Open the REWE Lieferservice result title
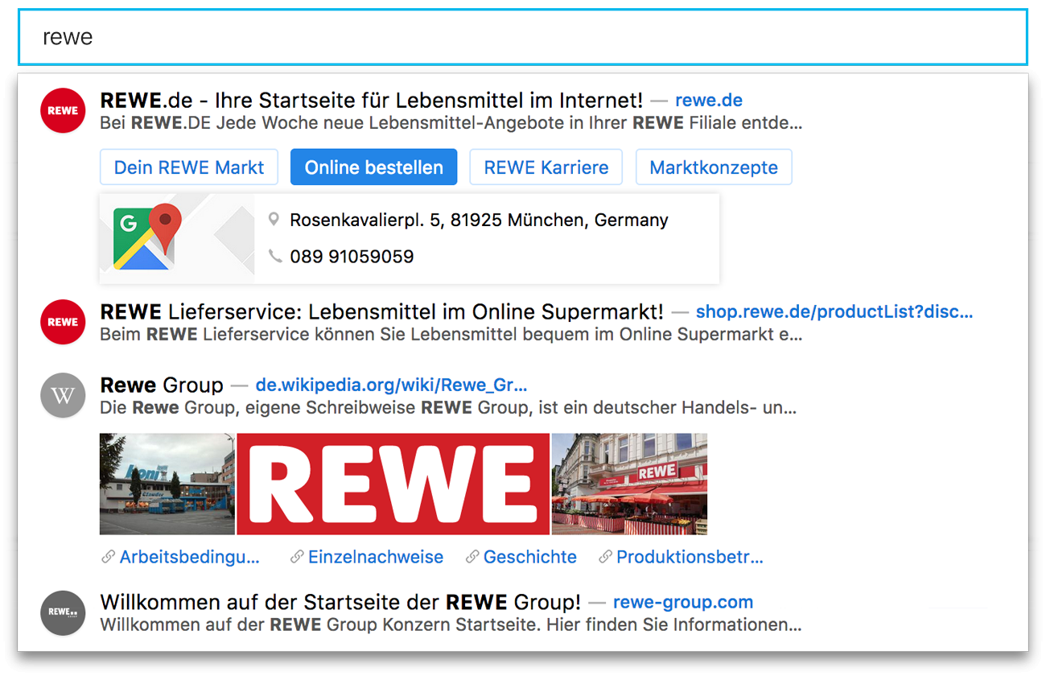This screenshot has height=680, width=1046. coord(382,312)
